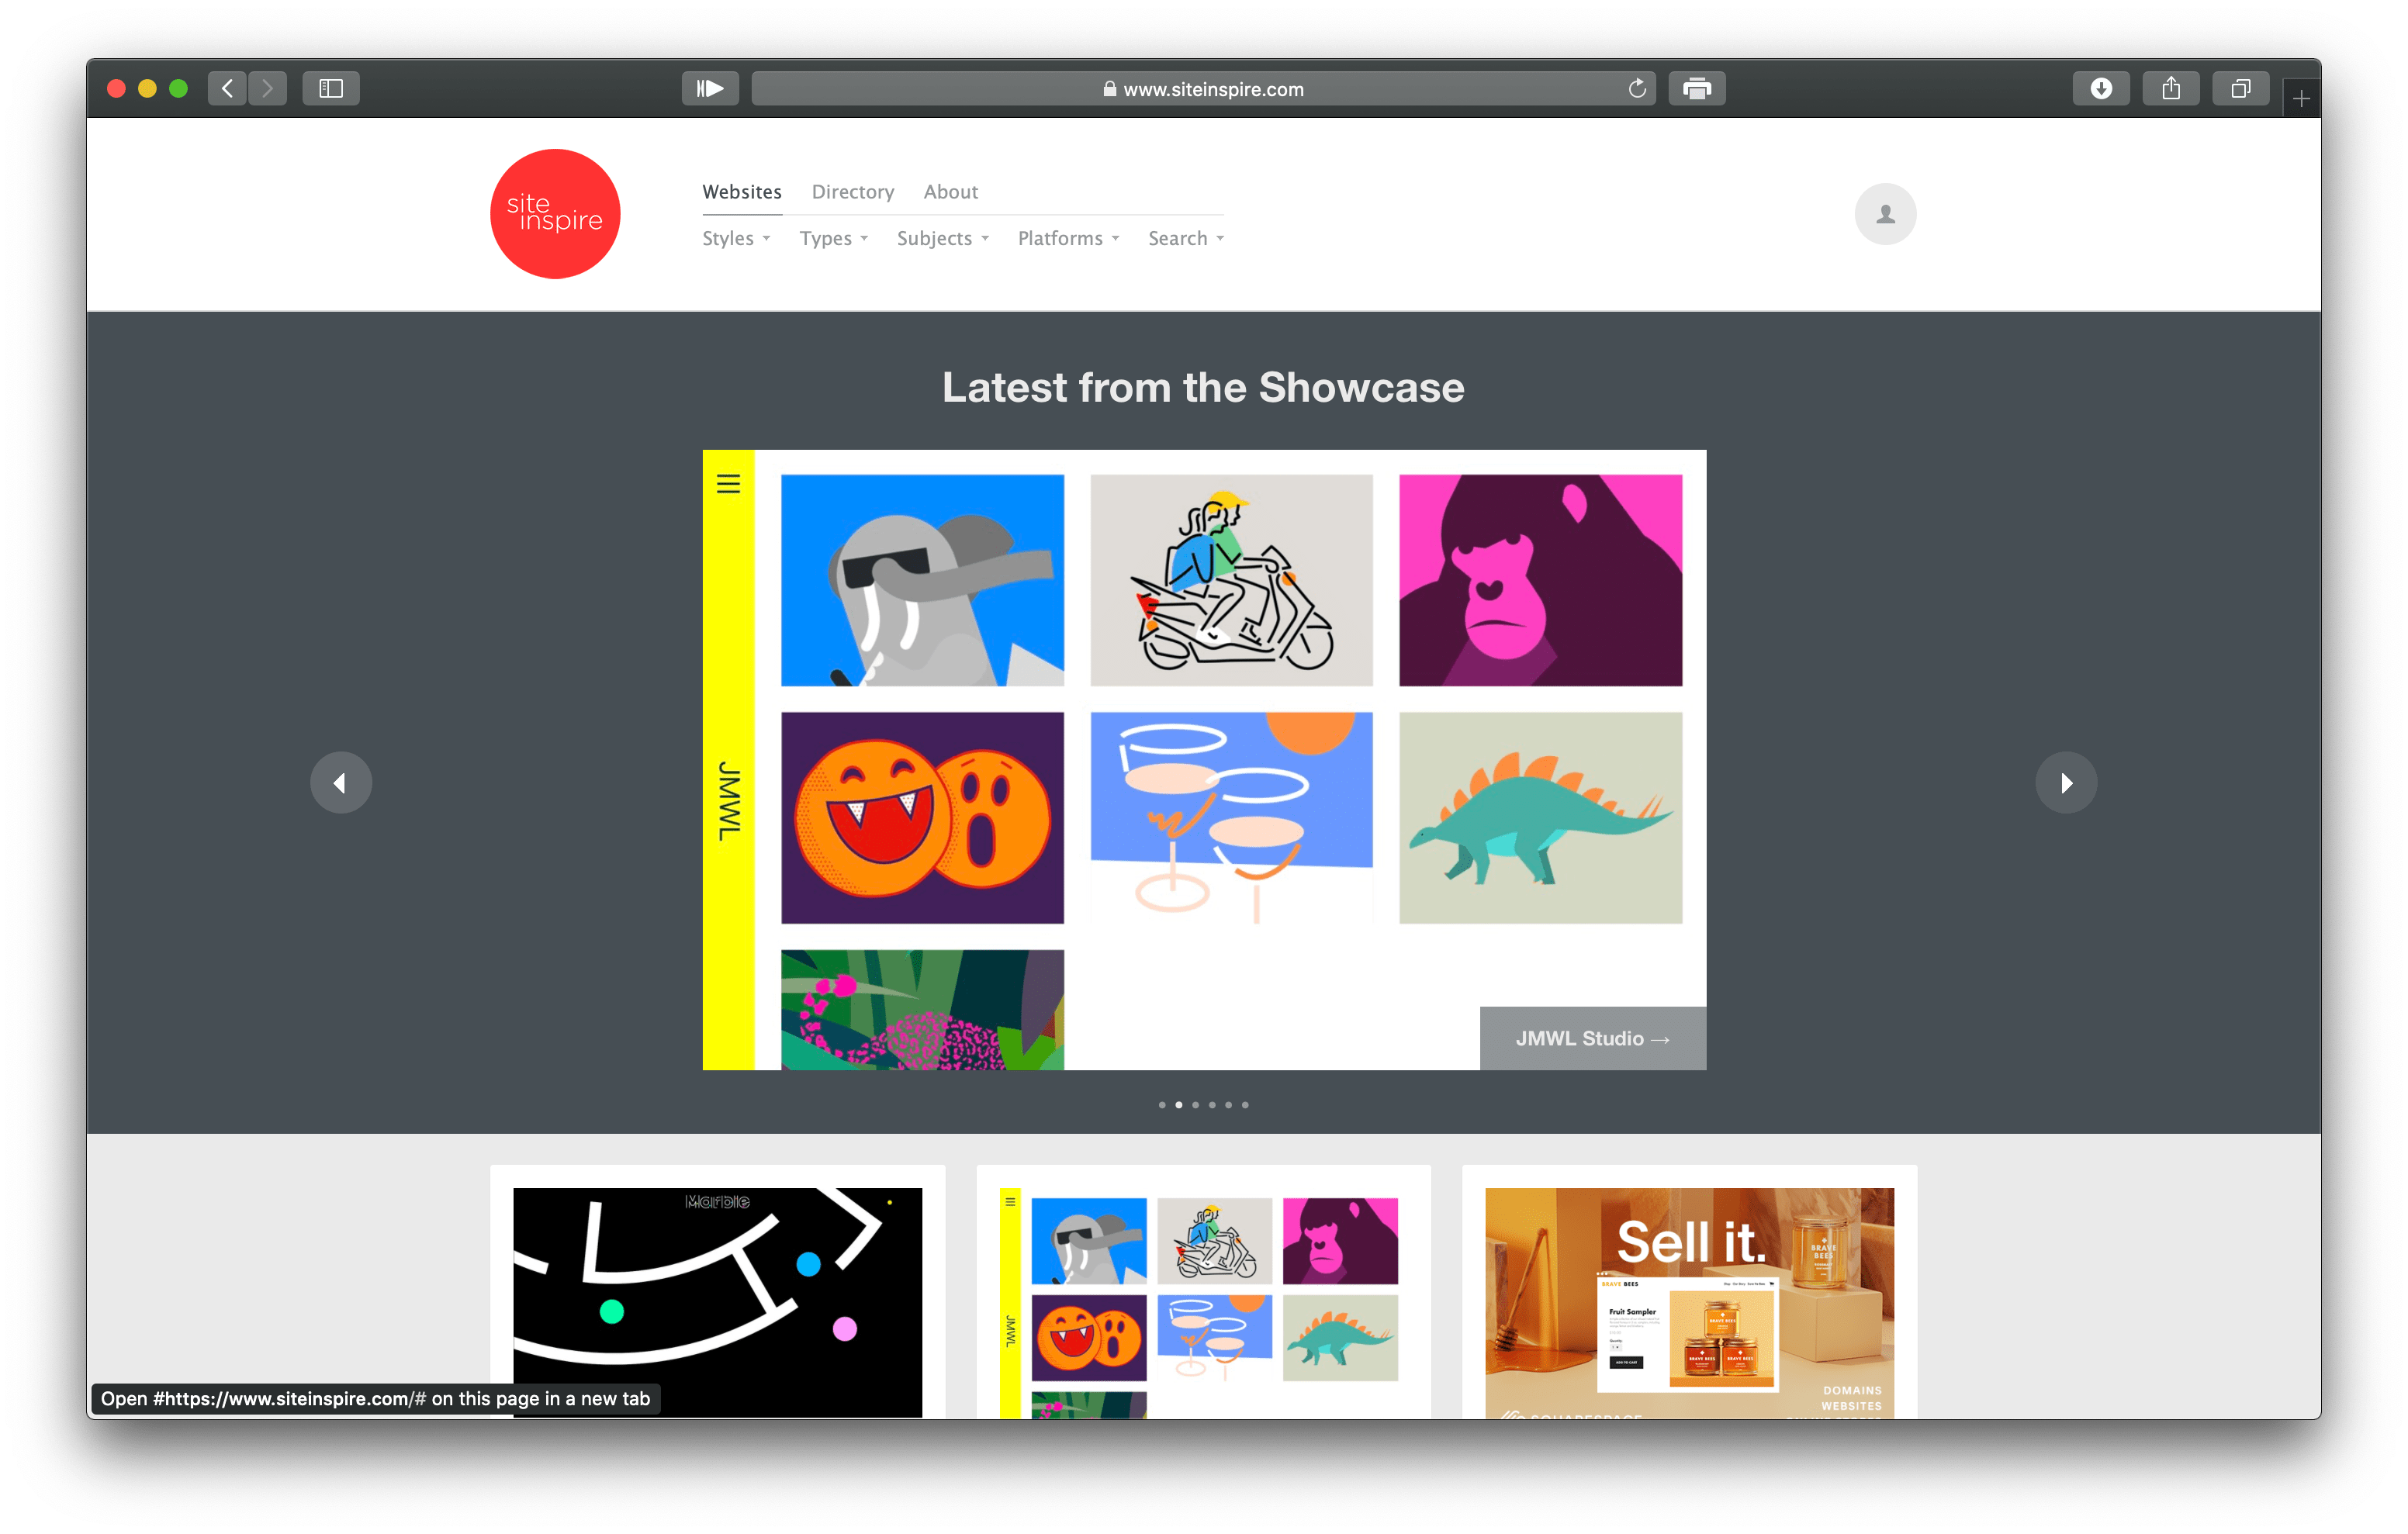Select the fourth carousel pagination dot
2408x1534 pixels.
(1212, 1105)
